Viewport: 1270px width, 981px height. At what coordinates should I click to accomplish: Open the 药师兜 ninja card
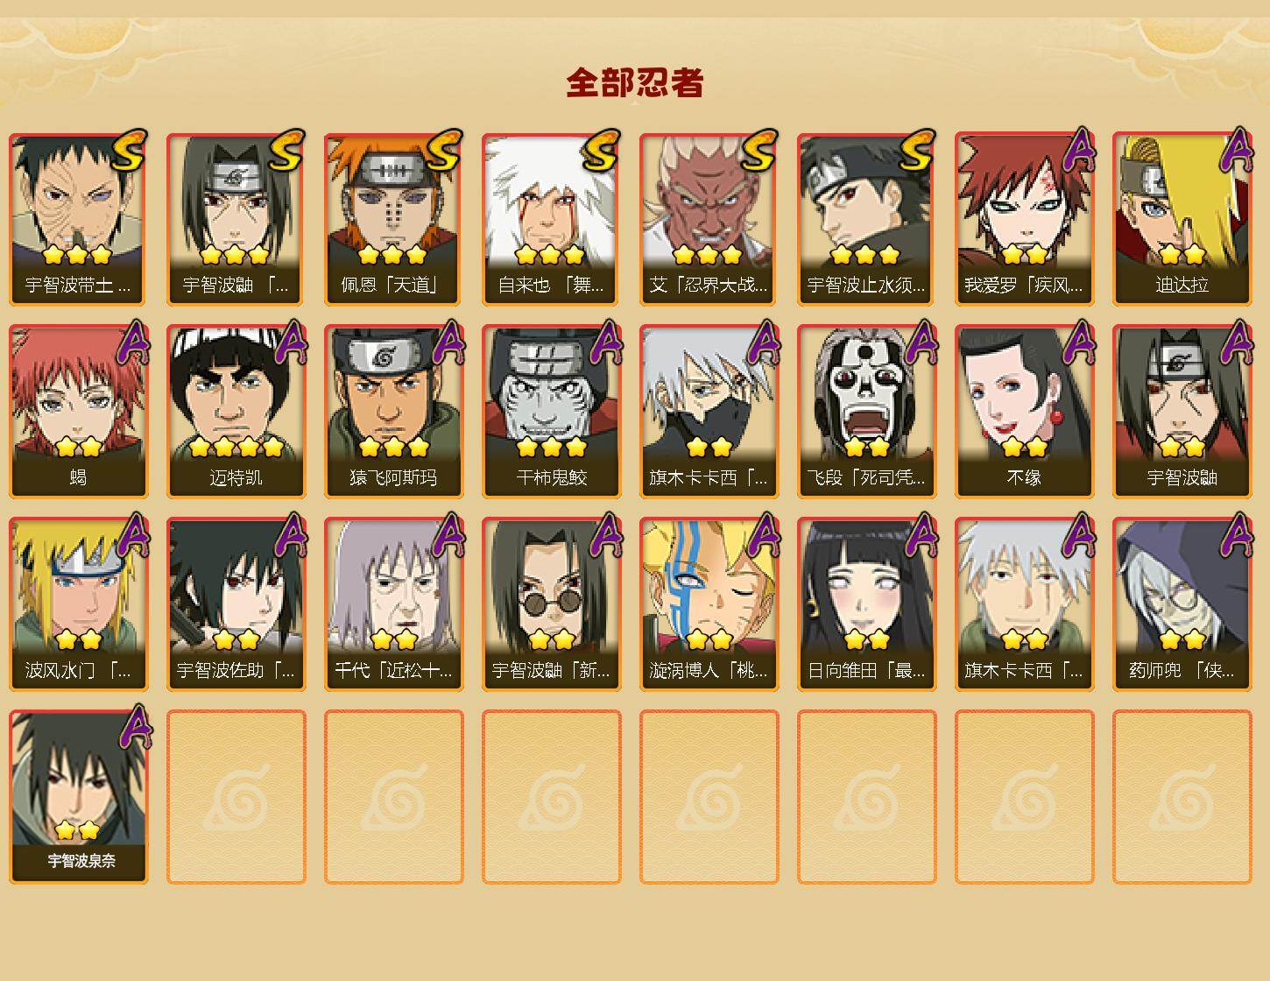pos(1182,604)
